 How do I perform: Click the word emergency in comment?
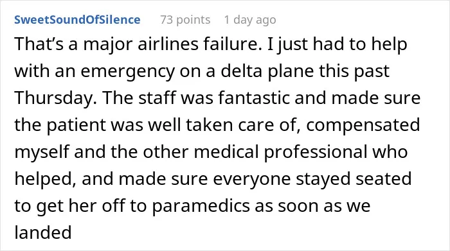pyautogui.click(x=127, y=72)
